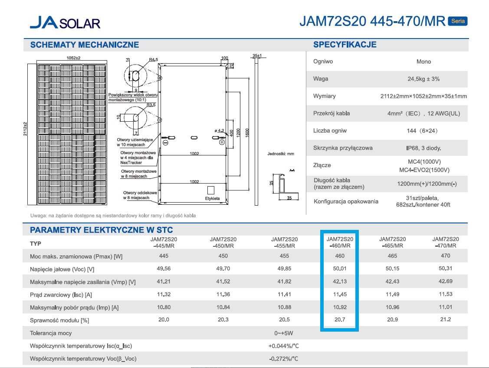The image size is (489, 368).
Task: Click the A-A frame cross-section drawing
Action: (x=286, y=186)
